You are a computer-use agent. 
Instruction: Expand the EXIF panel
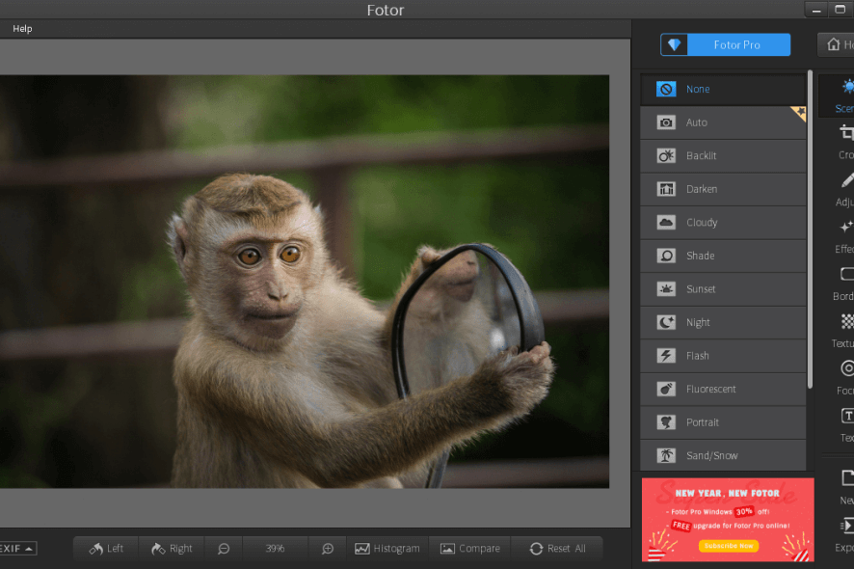17,549
